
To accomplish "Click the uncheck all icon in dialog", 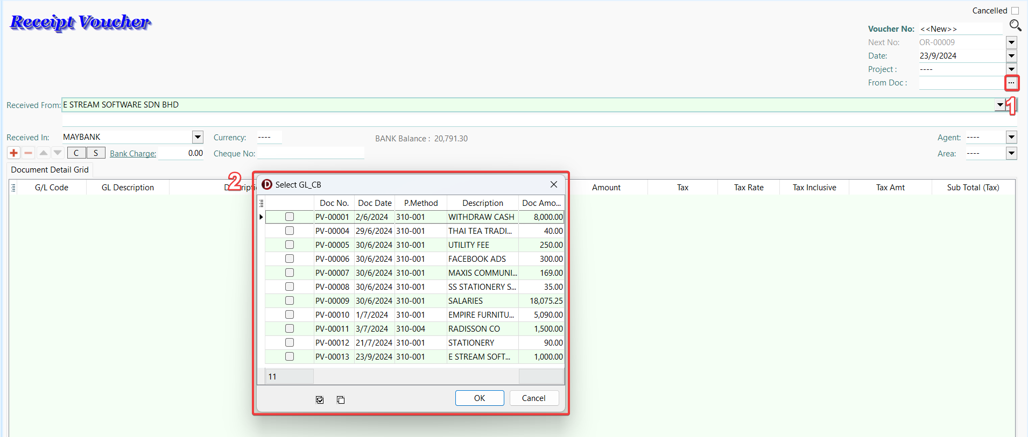I will 341,399.
